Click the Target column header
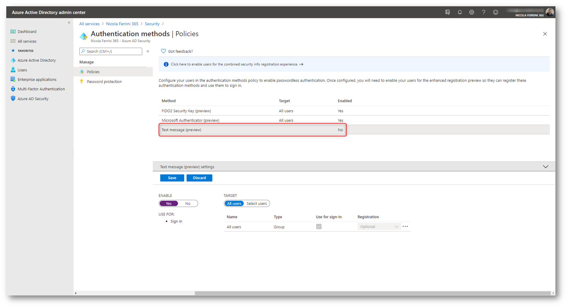Image resolution: width=568 pixels, height=308 pixels. point(284,101)
